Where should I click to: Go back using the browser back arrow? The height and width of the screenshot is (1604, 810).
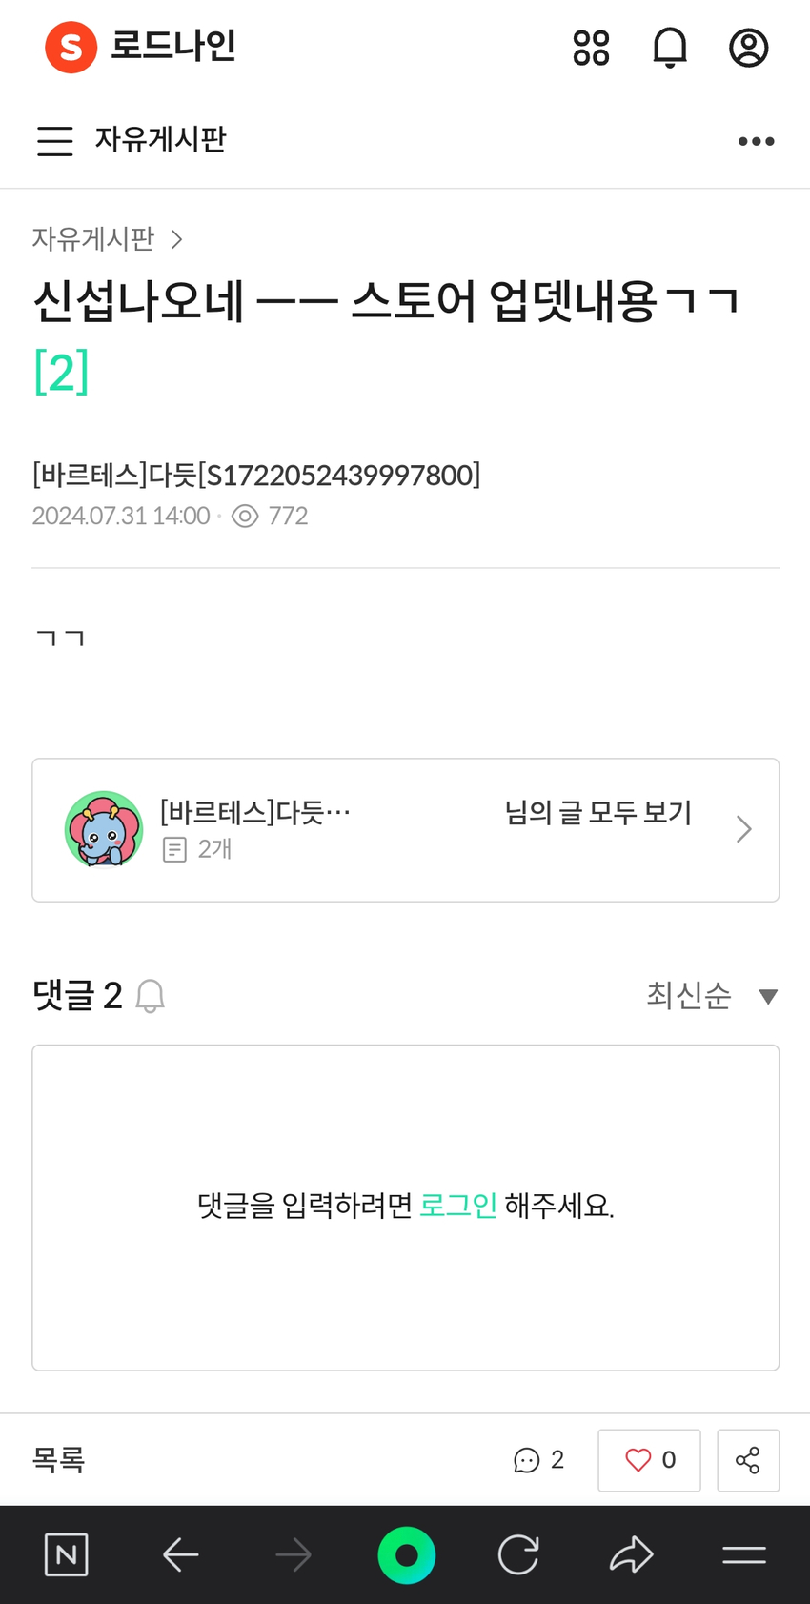180,1555
